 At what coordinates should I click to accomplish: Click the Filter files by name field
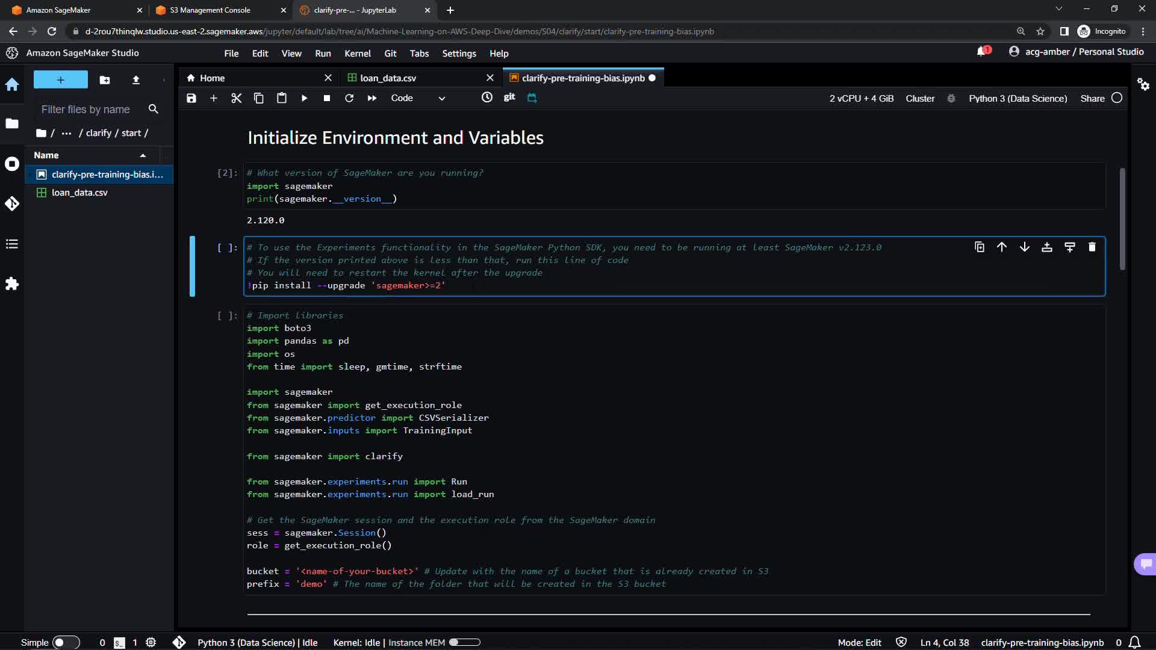click(86, 110)
